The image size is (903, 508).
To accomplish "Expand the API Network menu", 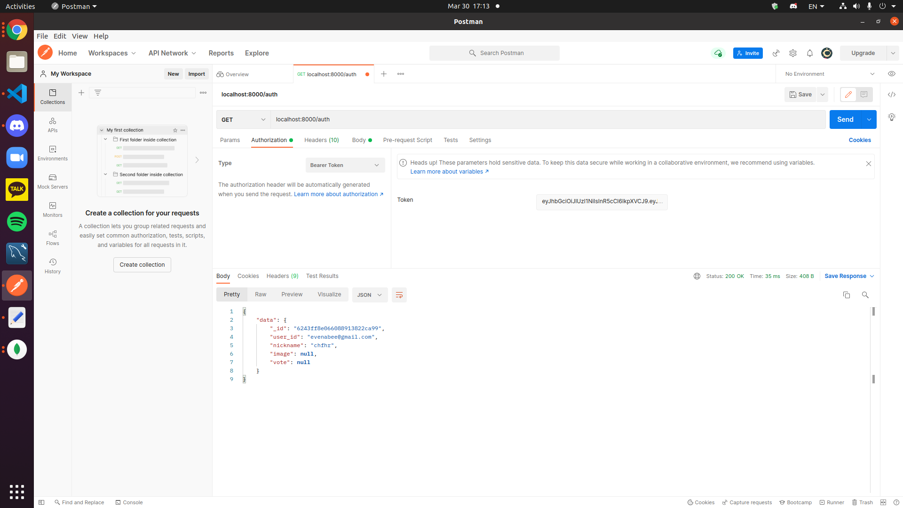I will [172, 53].
